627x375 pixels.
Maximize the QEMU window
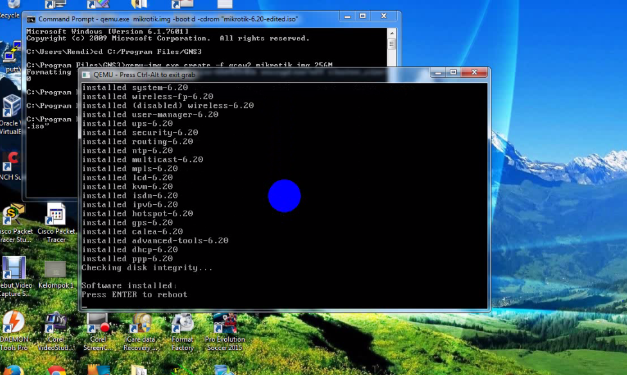pyautogui.click(x=453, y=73)
